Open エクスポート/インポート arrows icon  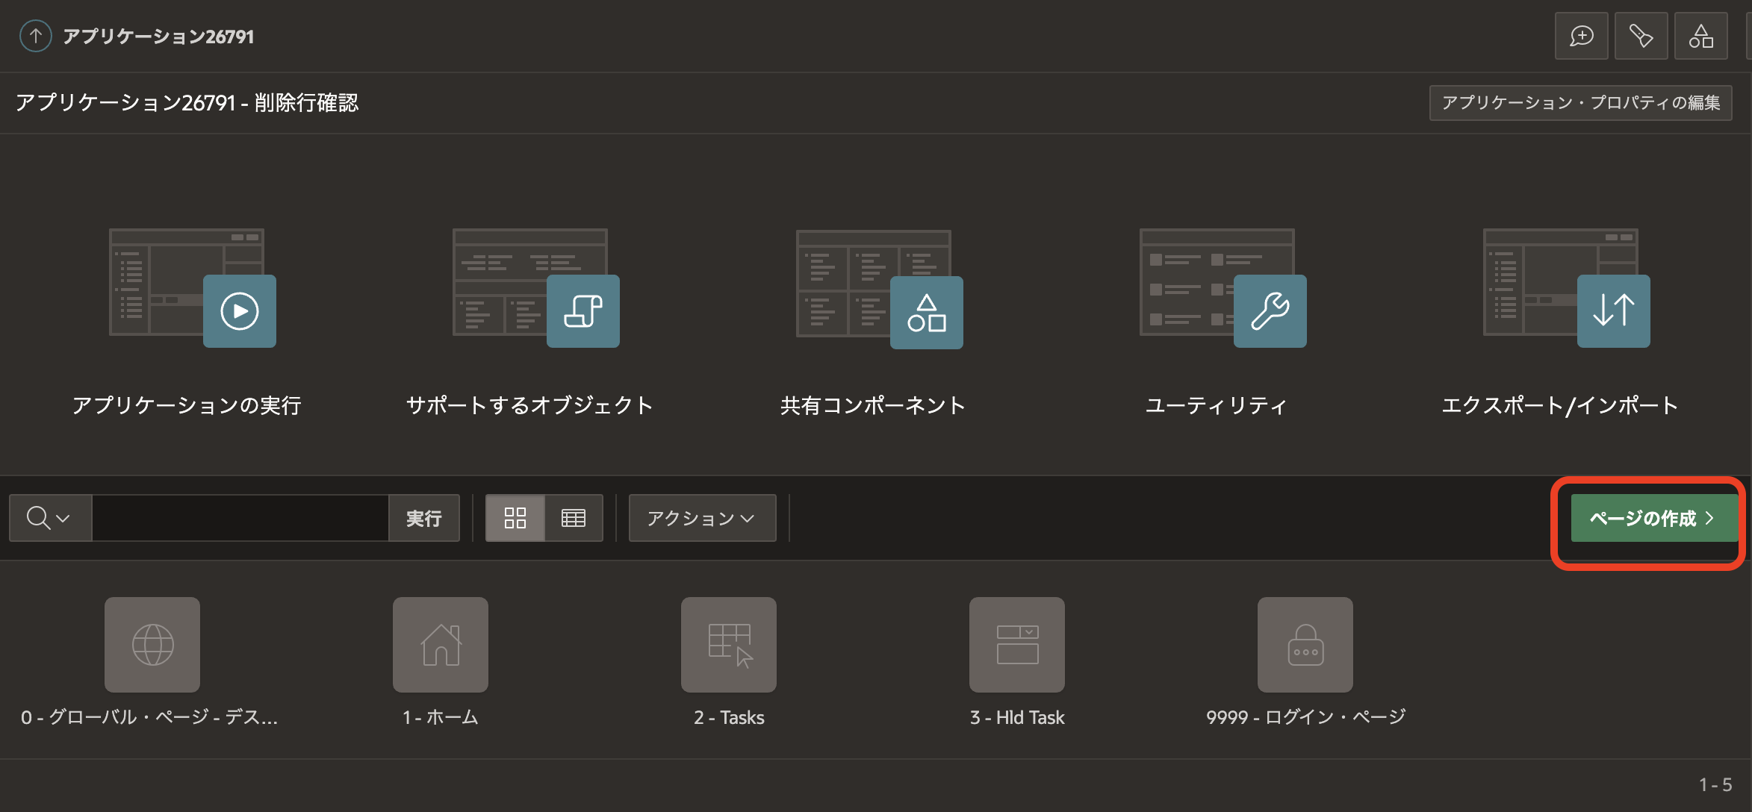tap(1613, 311)
